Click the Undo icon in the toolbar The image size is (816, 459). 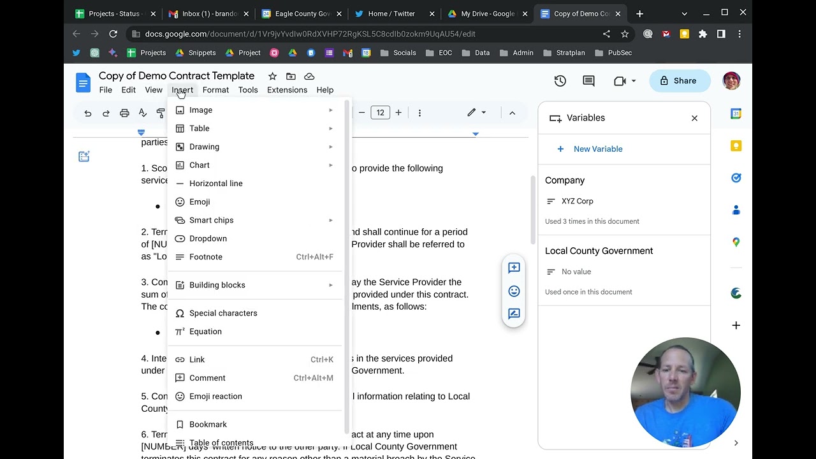click(x=88, y=113)
